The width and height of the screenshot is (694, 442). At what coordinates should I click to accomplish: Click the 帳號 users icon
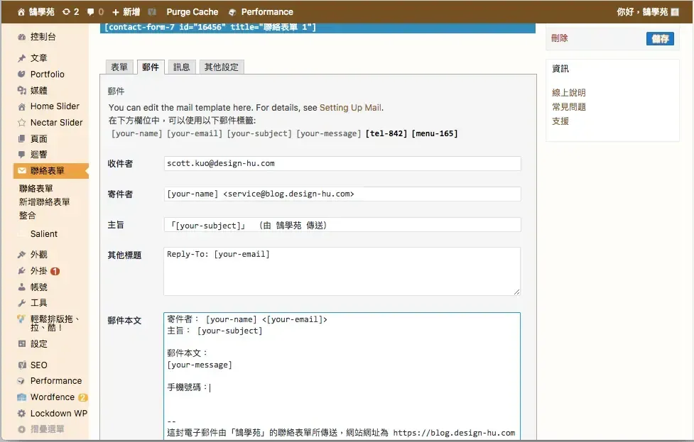point(22,287)
